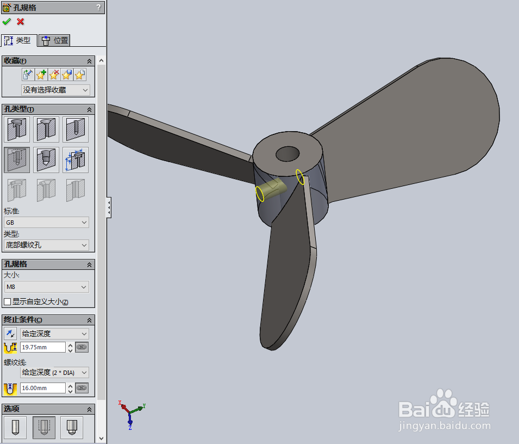Increase the 19.75mm depth value

tap(70, 345)
